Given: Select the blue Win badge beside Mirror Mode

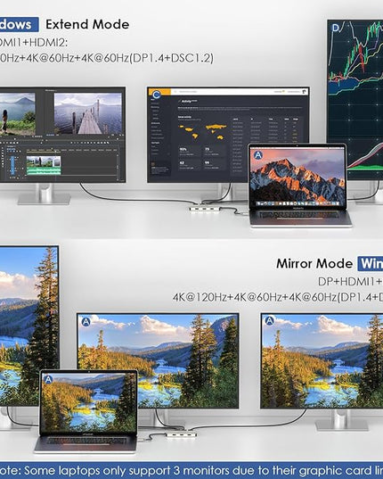Looking at the screenshot, I should coord(371,264).
